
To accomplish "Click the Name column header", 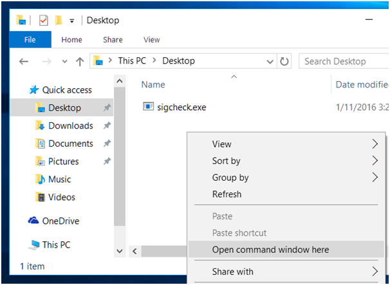I will click(154, 84).
